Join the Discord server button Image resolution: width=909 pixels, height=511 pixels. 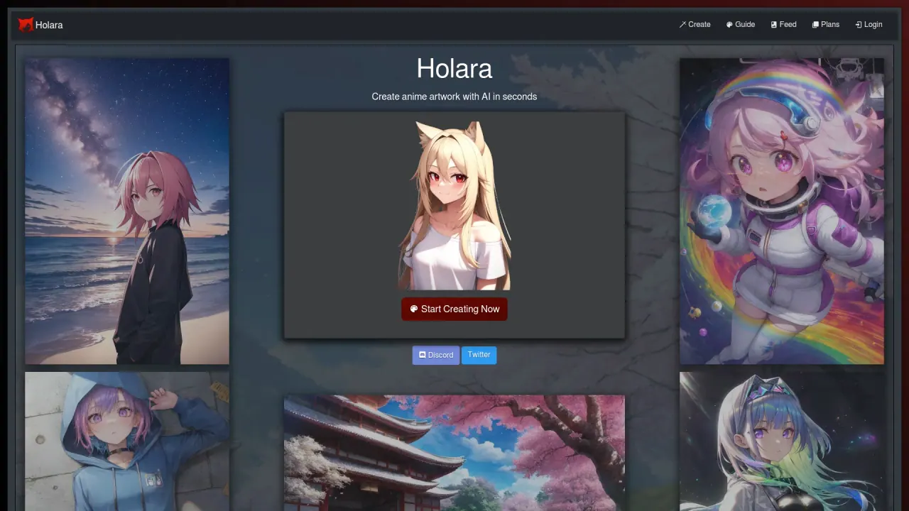(436, 355)
